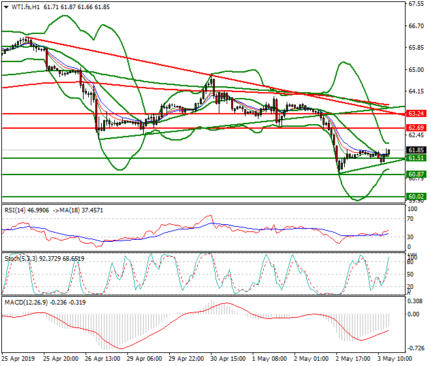Click the 29 Apr 22:00 time label

point(186,359)
